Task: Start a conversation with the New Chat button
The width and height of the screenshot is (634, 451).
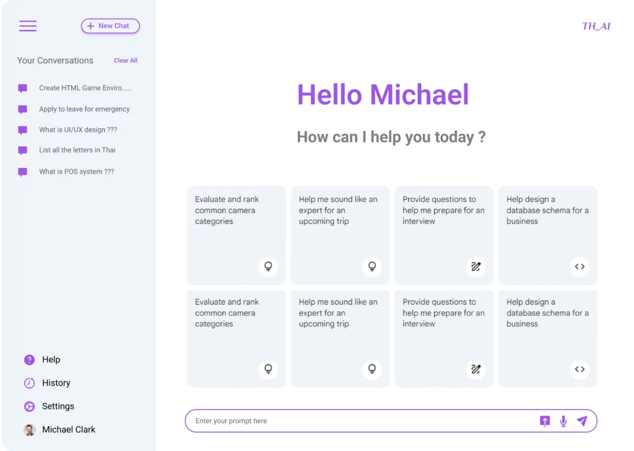Action: tap(110, 26)
